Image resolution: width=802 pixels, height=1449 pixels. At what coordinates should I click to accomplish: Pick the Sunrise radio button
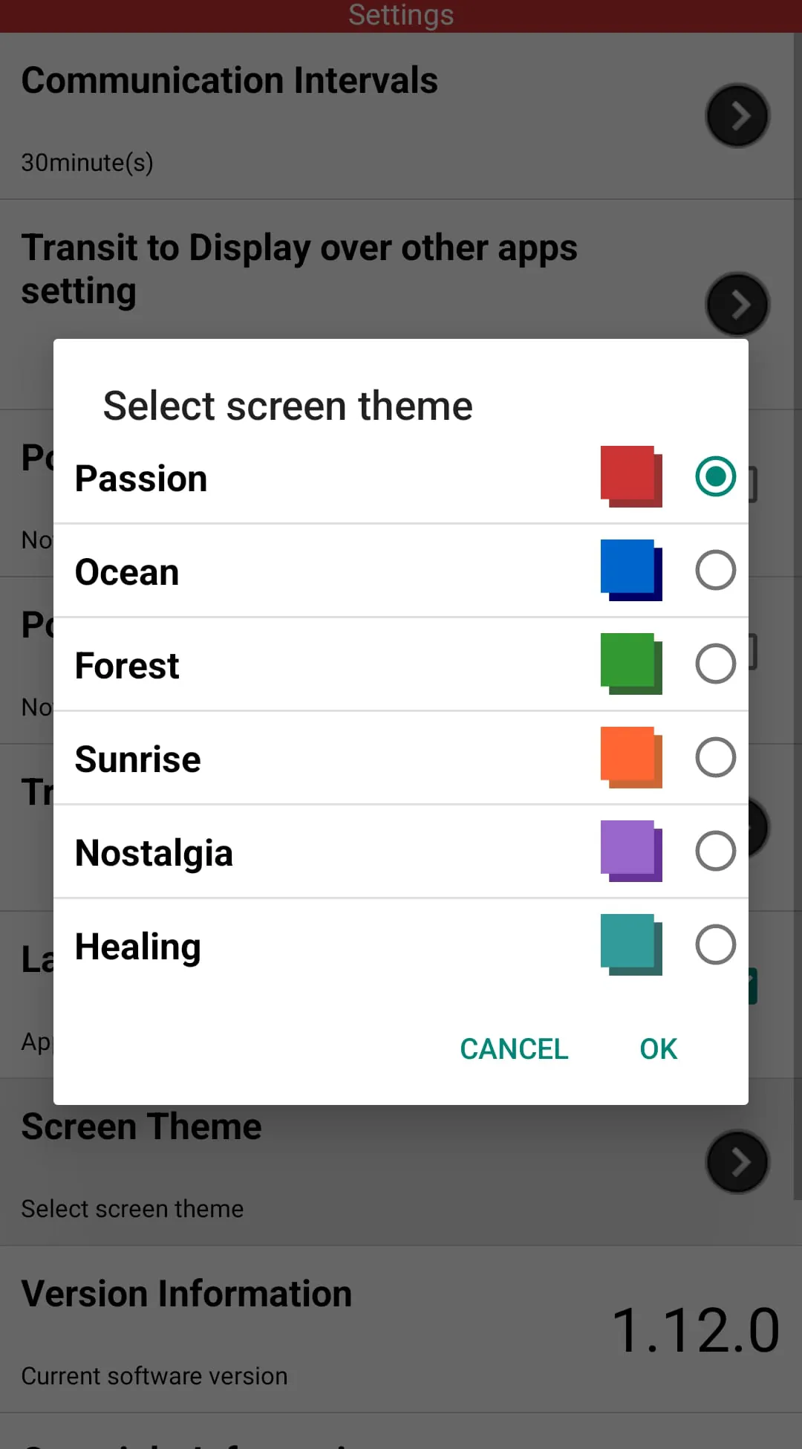pos(715,757)
